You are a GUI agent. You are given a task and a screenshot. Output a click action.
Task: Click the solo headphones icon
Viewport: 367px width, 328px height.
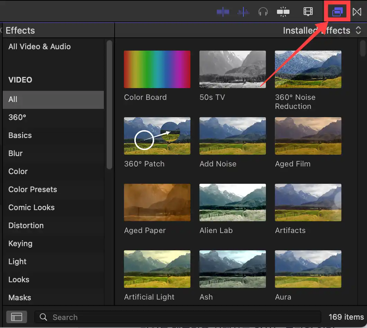pyautogui.click(x=263, y=12)
